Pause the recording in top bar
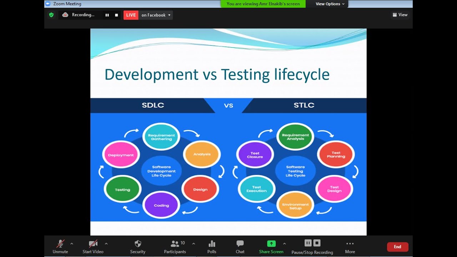The image size is (457, 257). pos(107,15)
